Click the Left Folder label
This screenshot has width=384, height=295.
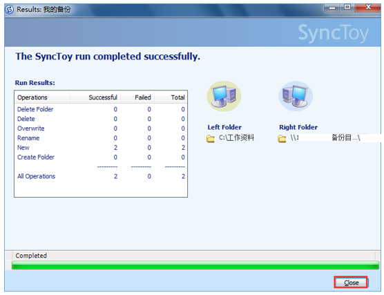click(x=224, y=127)
